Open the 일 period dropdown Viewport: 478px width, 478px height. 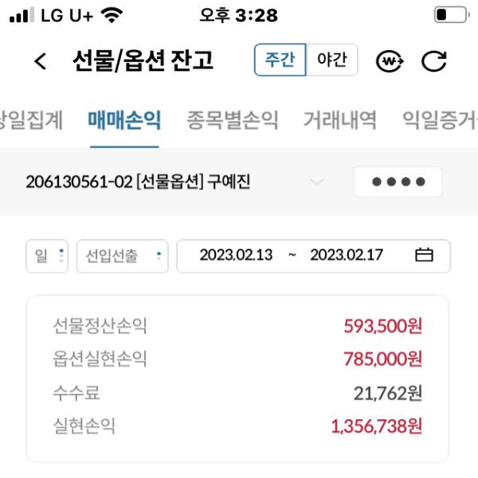pyautogui.click(x=47, y=256)
